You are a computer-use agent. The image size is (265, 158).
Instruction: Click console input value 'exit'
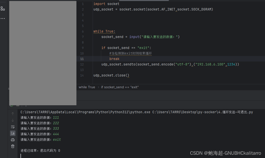point(57,139)
